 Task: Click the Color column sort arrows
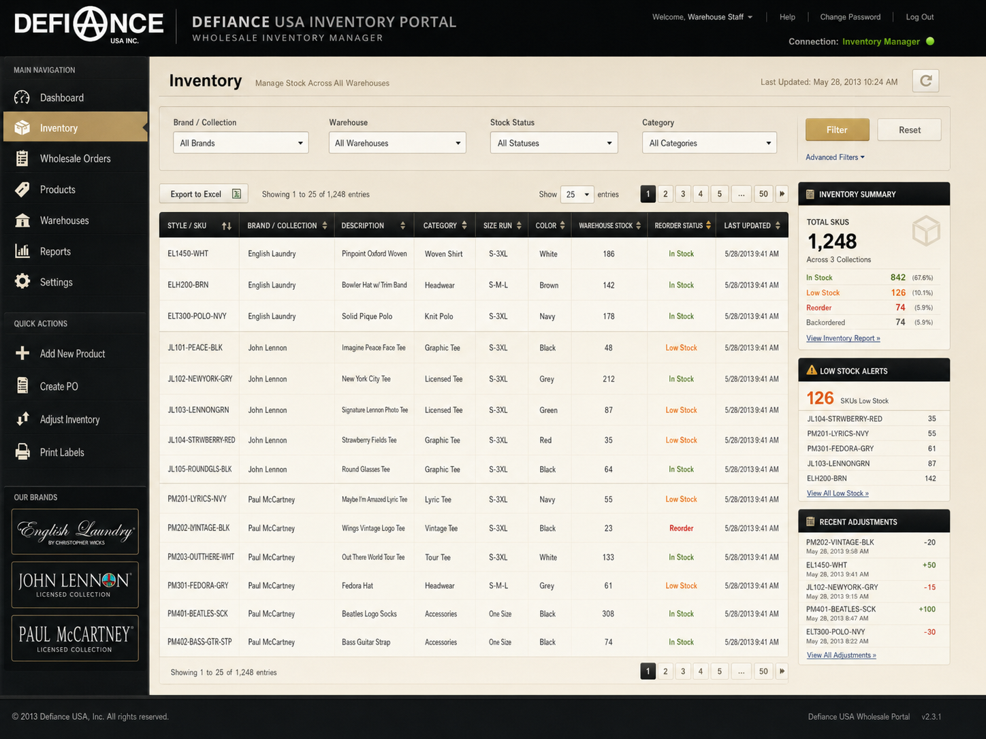pyautogui.click(x=562, y=225)
